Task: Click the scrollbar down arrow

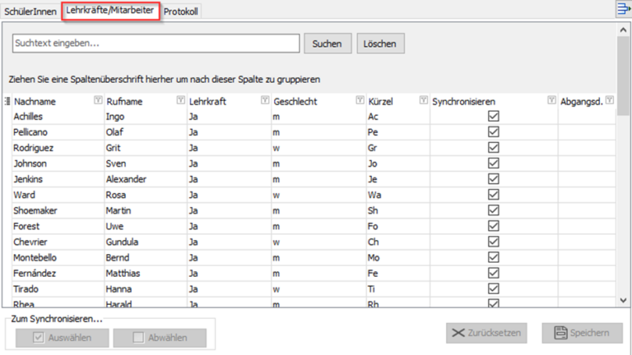Action: point(623,300)
